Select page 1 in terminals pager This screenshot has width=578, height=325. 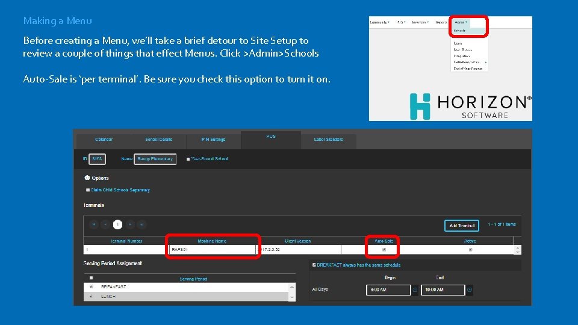coord(117,224)
